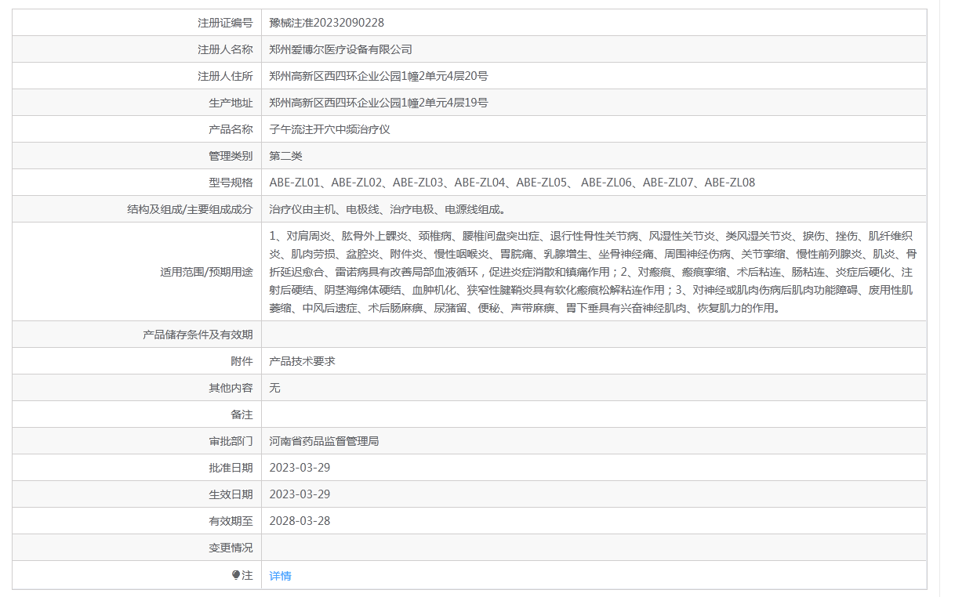Viewport: 955px width, 597px height.
Task: Select registration number 豫械注准20232090228
Action: coord(326,23)
